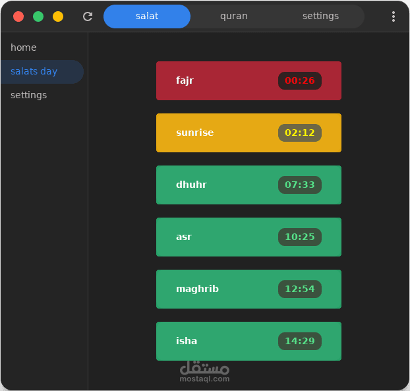The image size is (410, 391).
Task: Select salats day in the sidebar
Action: 42,72
